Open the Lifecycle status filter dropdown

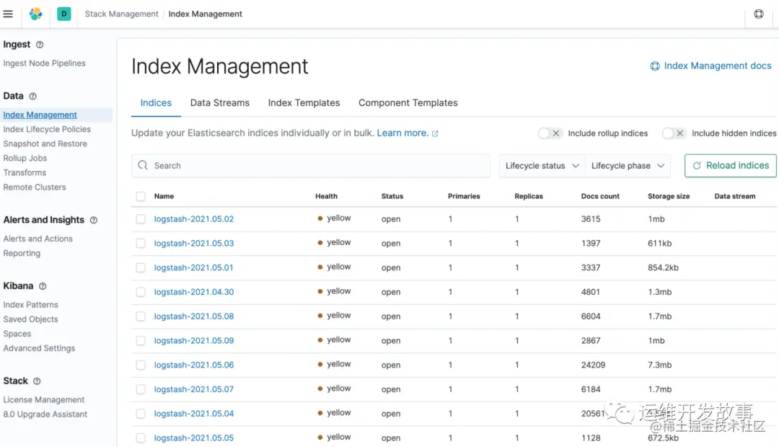tap(542, 166)
